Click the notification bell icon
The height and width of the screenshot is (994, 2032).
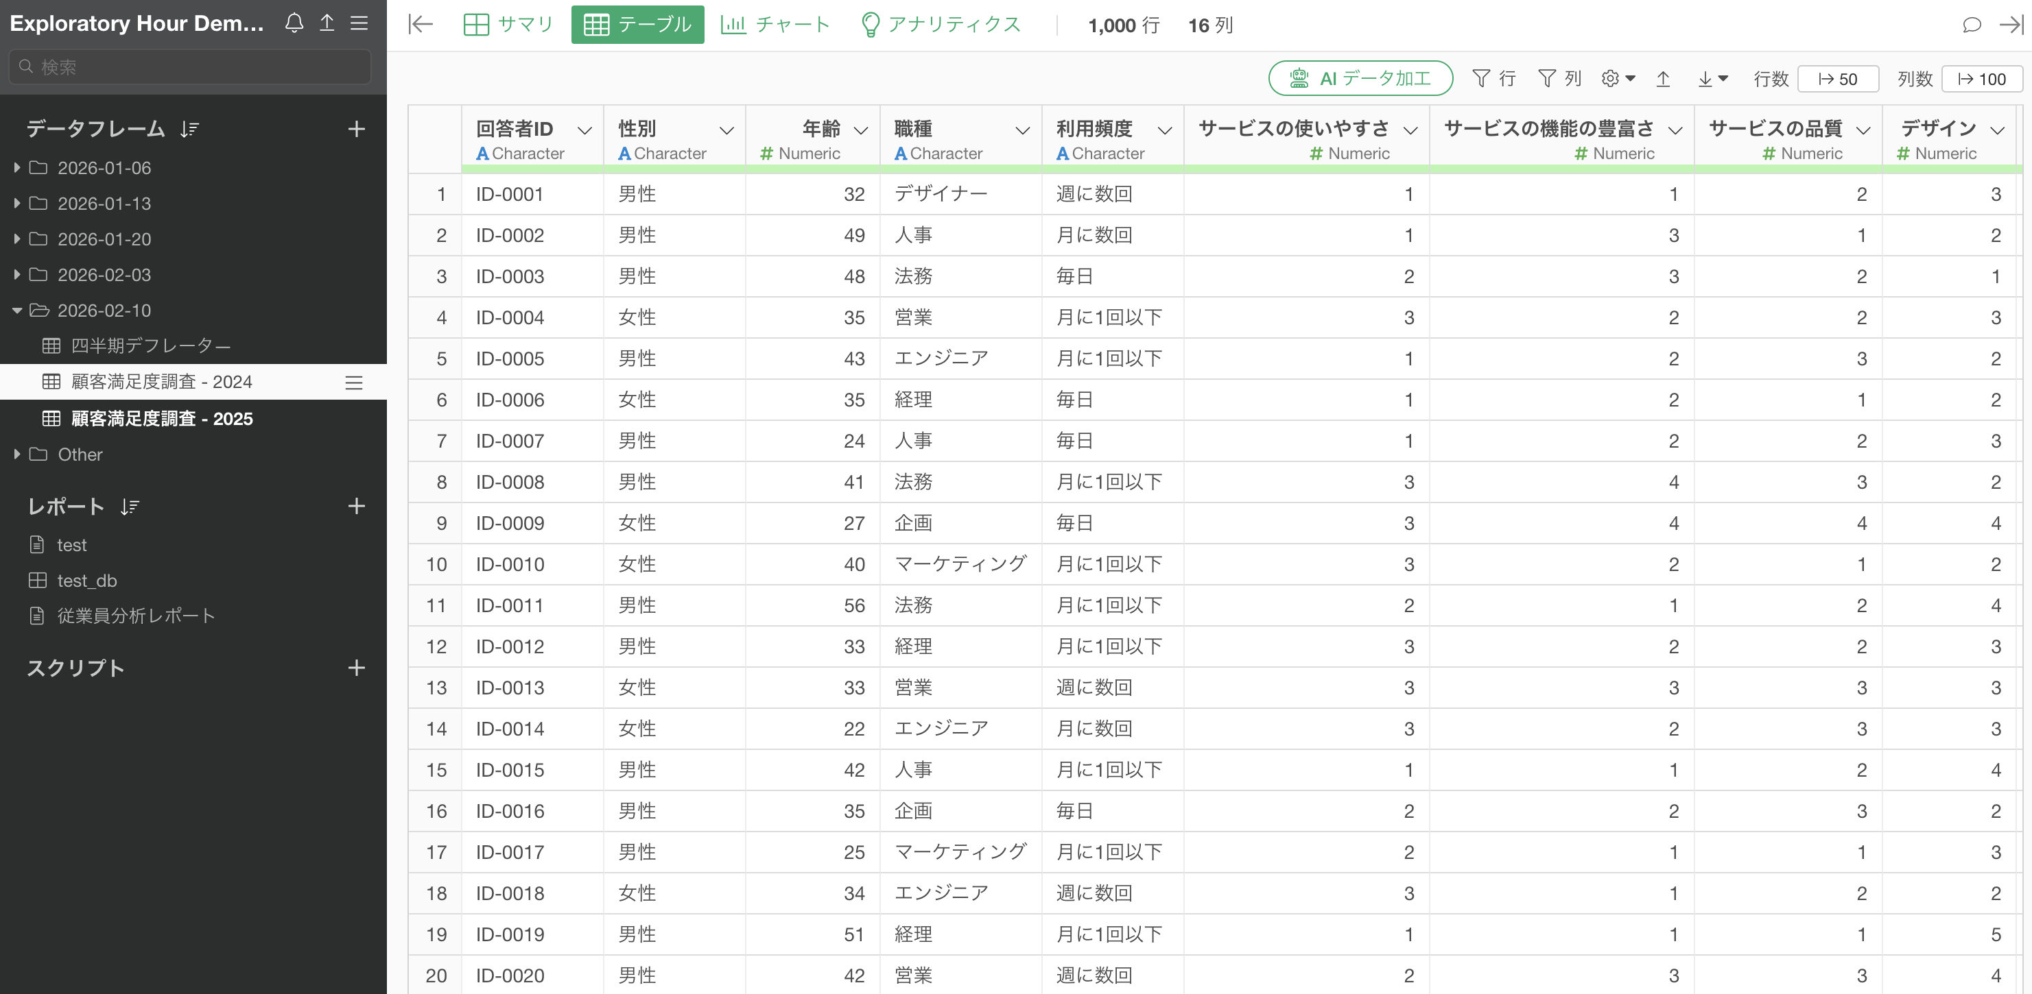pos(294,23)
